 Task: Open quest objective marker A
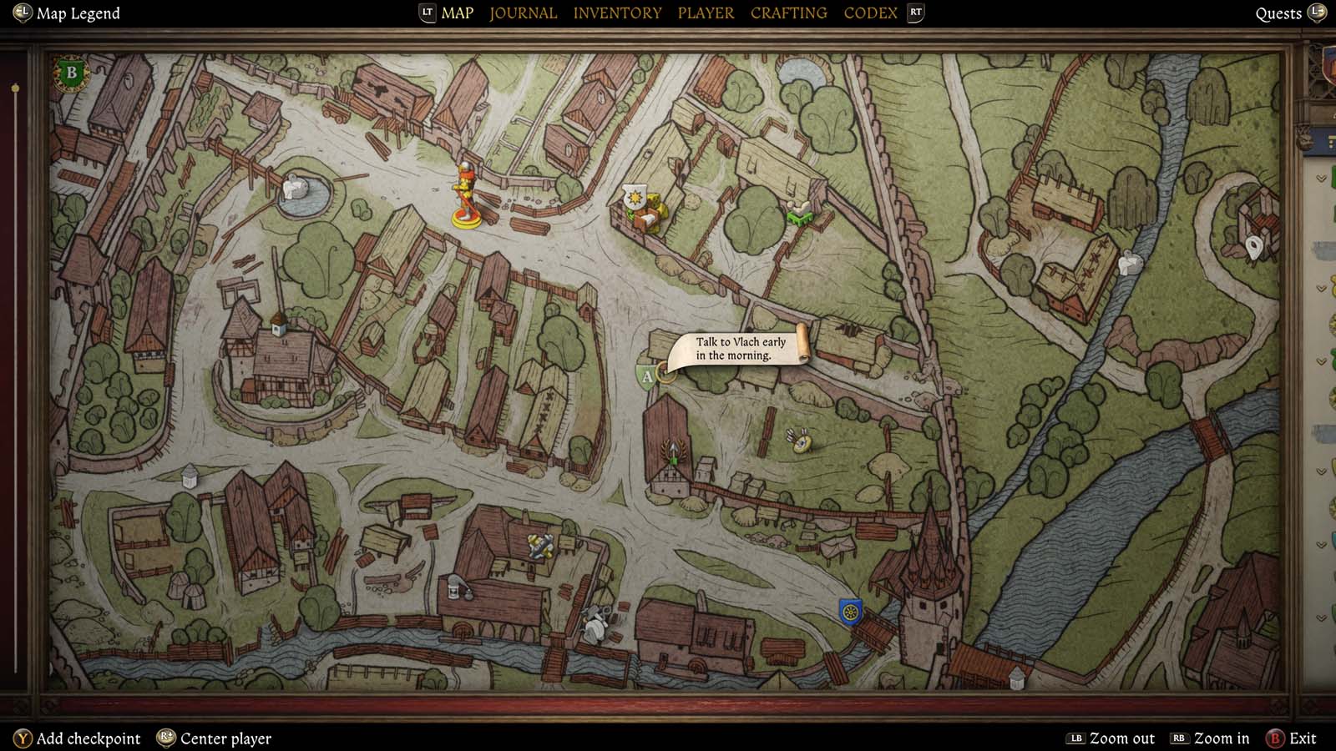(648, 377)
